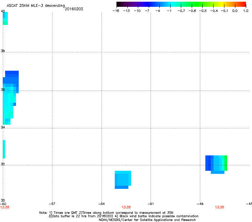Click the -0.7 color scale label
This screenshot has height=222, width=252.
(x=181, y=11)
